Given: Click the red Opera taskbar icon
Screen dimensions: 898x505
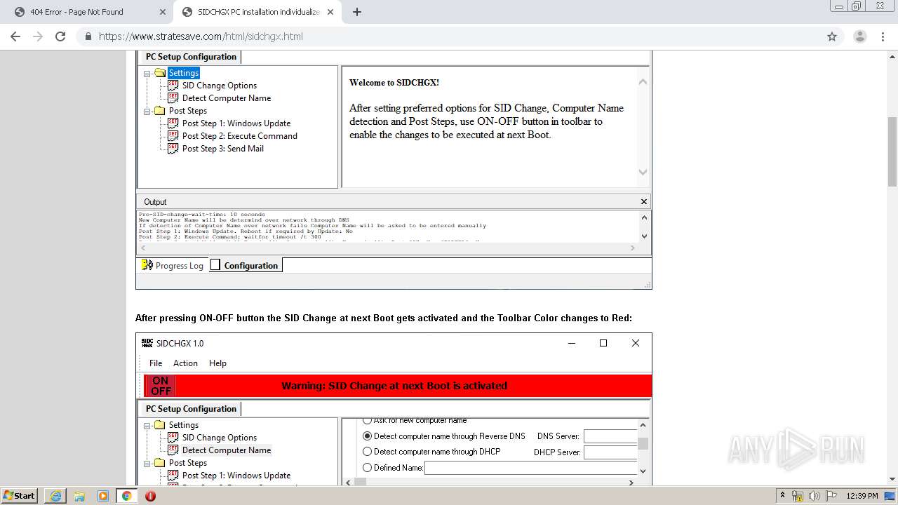Looking at the screenshot, I should click(150, 496).
